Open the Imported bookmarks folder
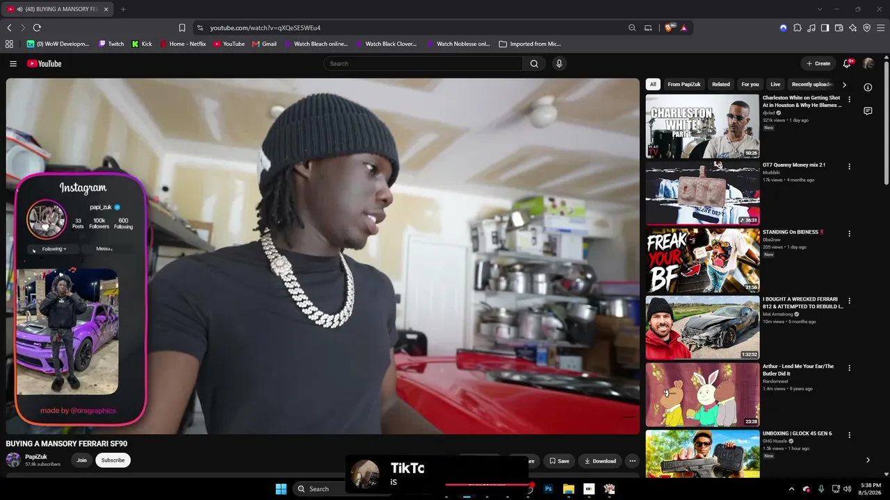Screen dimensions: 890x500 (530, 44)
